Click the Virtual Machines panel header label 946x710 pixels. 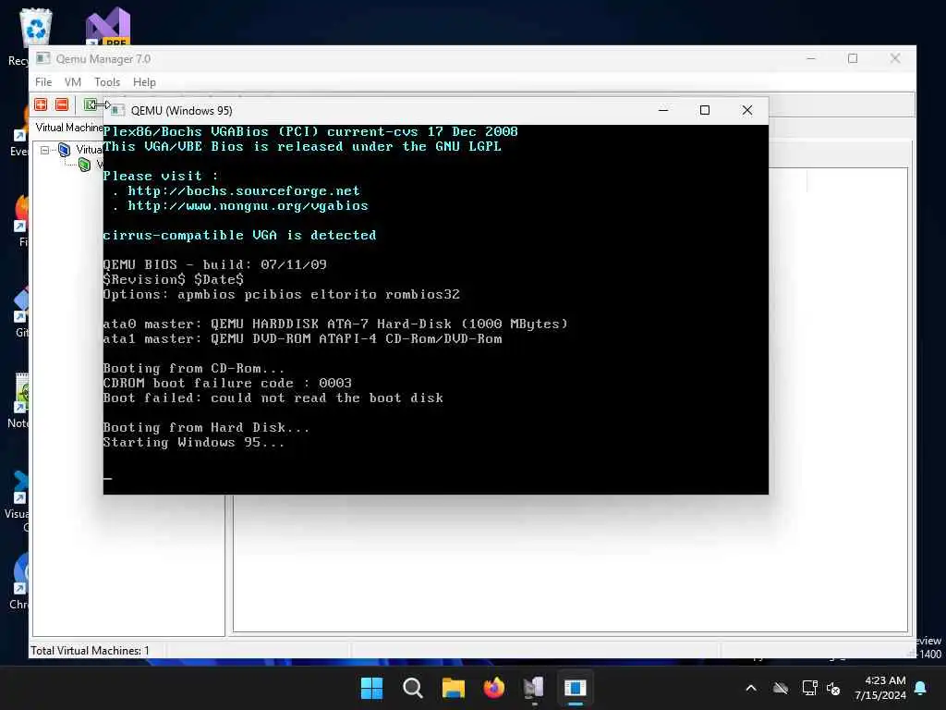click(68, 128)
